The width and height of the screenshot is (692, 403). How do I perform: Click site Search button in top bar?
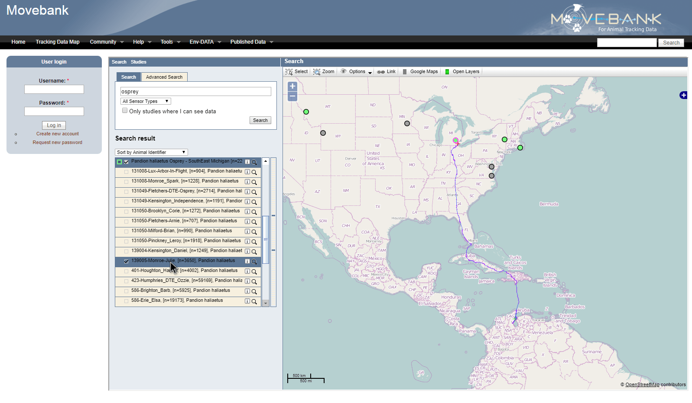pos(671,43)
